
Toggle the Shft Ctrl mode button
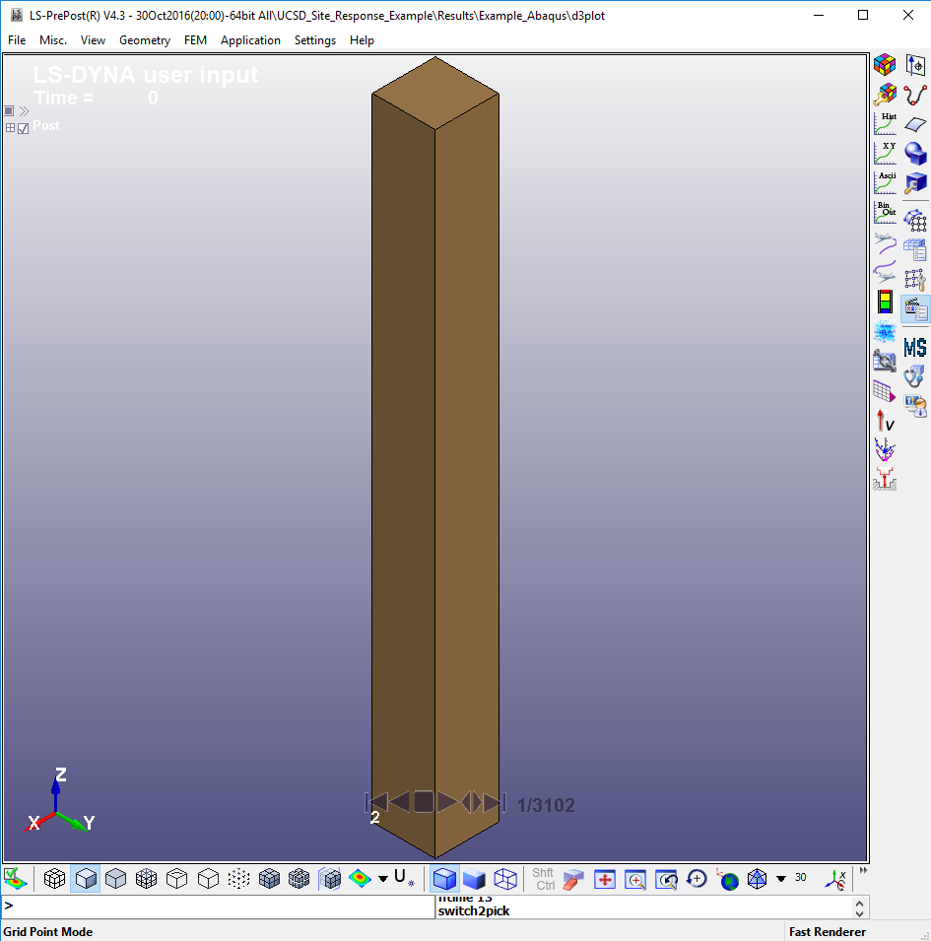click(543, 879)
